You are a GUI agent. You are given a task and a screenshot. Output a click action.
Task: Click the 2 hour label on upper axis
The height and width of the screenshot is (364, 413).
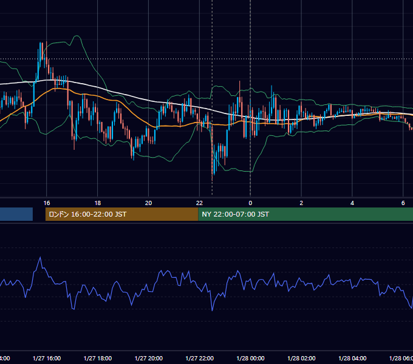coord(301,203)
